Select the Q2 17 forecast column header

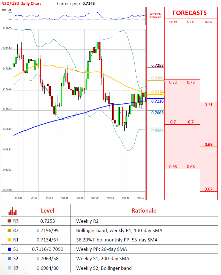coord(209,21)
